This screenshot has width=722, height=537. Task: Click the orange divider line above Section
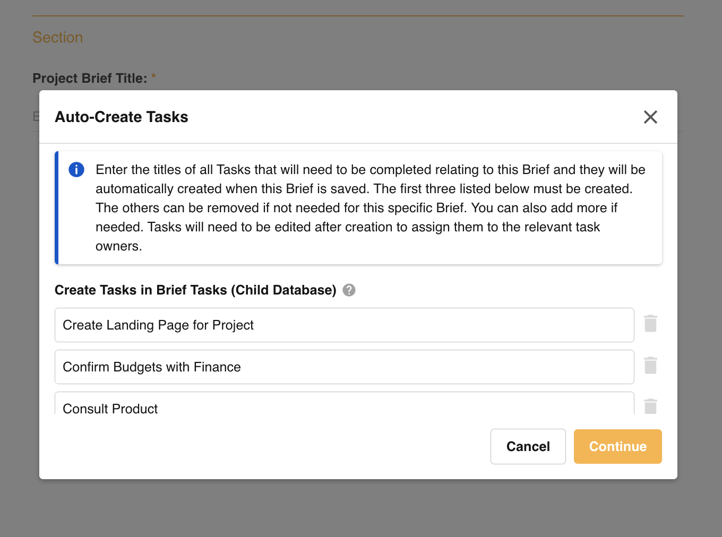pos(358,16)
